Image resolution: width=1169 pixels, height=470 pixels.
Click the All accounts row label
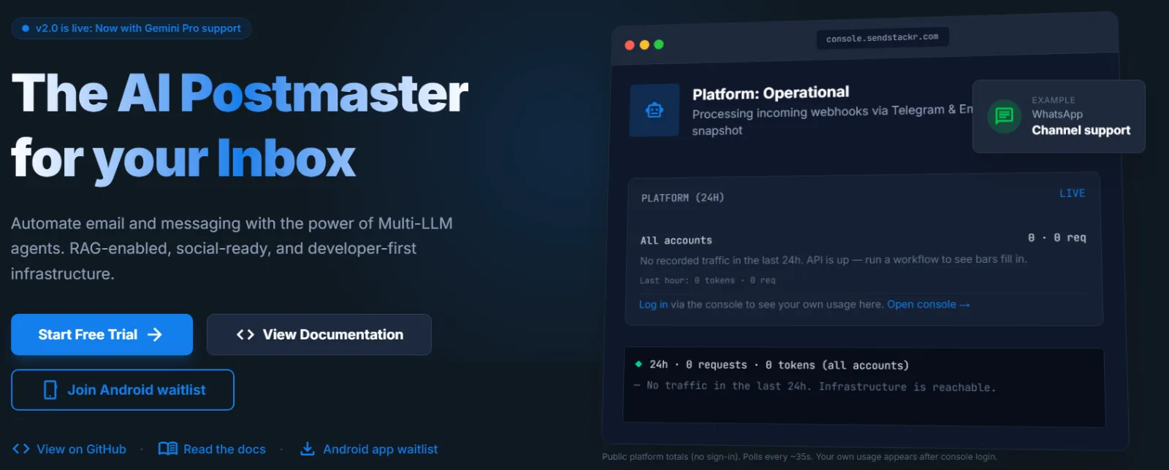tap(677, 240)
